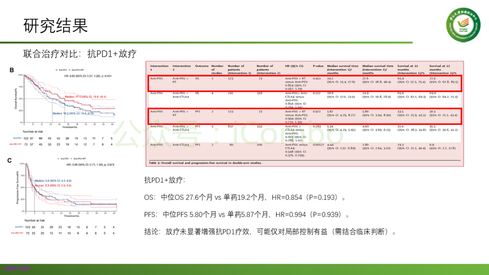Viewport: 489px width, 275px height.
Task: Click the subtitle 联合治疗对比：抗PD1+放疗
Action: click(80, 54)
